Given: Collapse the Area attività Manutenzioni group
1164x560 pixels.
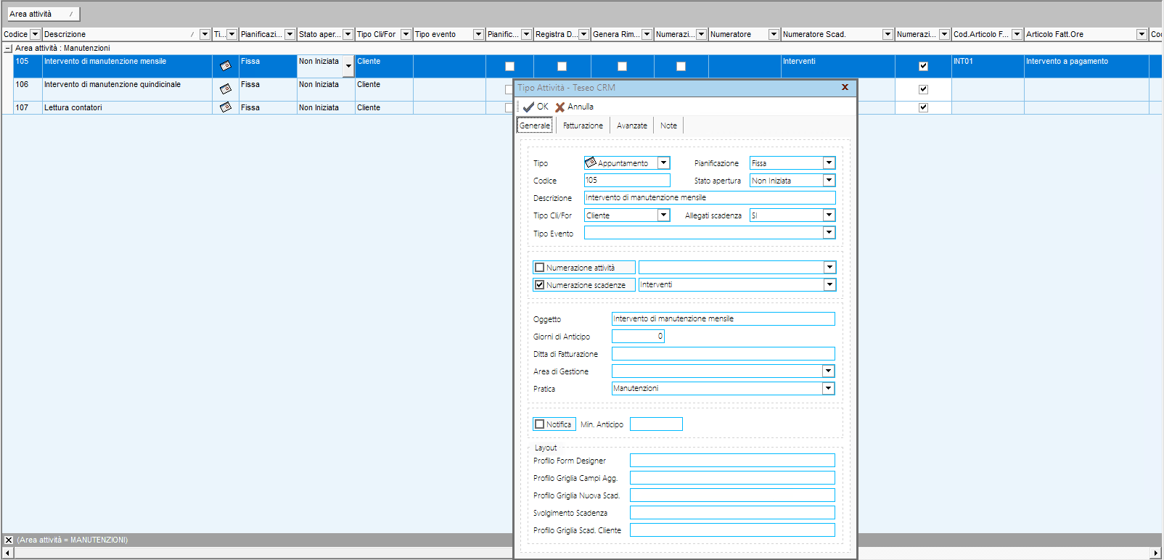Looking at the screenshot, I should 8,48.
